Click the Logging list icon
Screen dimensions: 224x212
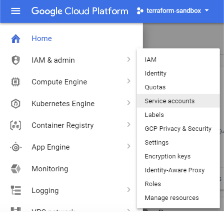[x=16, y=190]
